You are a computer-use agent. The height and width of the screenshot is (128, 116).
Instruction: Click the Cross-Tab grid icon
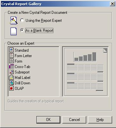click(12, 66)
